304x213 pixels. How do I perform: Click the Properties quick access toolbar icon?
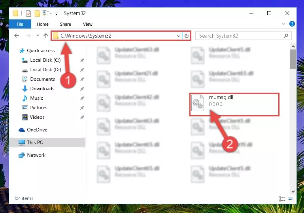point(28,13)
